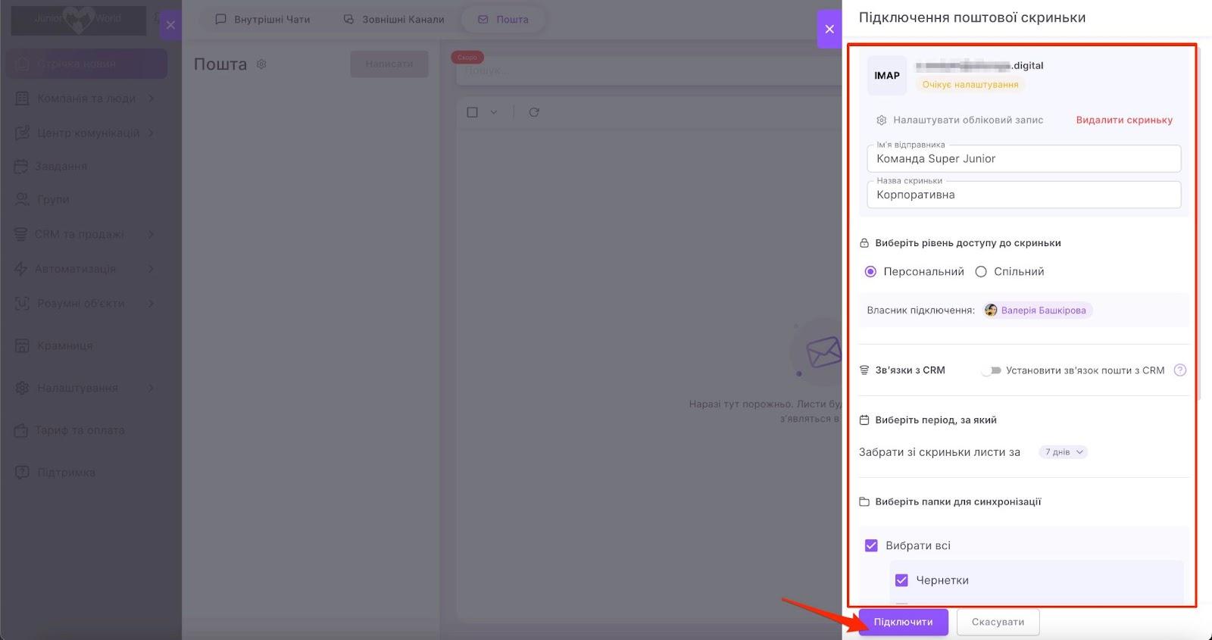Screen dimensions: 1212x640
Task: Click the calendar icon by period heading
Action: pos(864,420)
